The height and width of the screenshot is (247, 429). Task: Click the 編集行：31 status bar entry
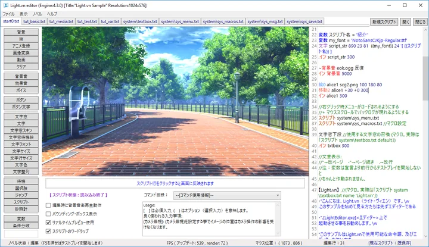point(334,243)
